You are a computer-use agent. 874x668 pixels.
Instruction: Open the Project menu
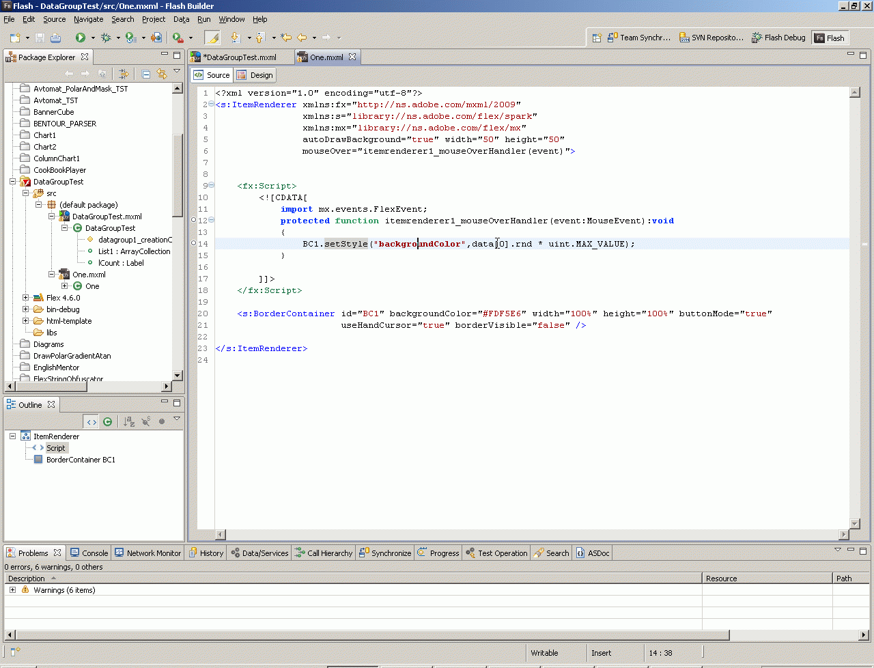pyautogui.click(x=154, y=19)
